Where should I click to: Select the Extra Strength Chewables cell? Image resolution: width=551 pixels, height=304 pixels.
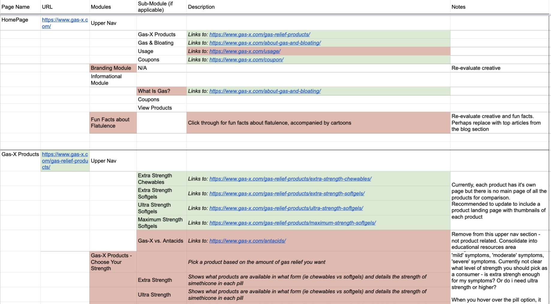(162, 179)
